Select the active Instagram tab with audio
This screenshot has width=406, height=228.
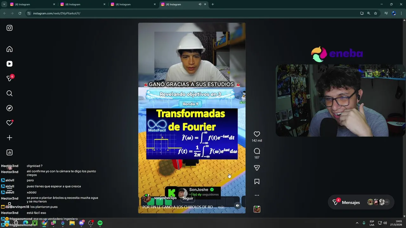coord(184,4)
